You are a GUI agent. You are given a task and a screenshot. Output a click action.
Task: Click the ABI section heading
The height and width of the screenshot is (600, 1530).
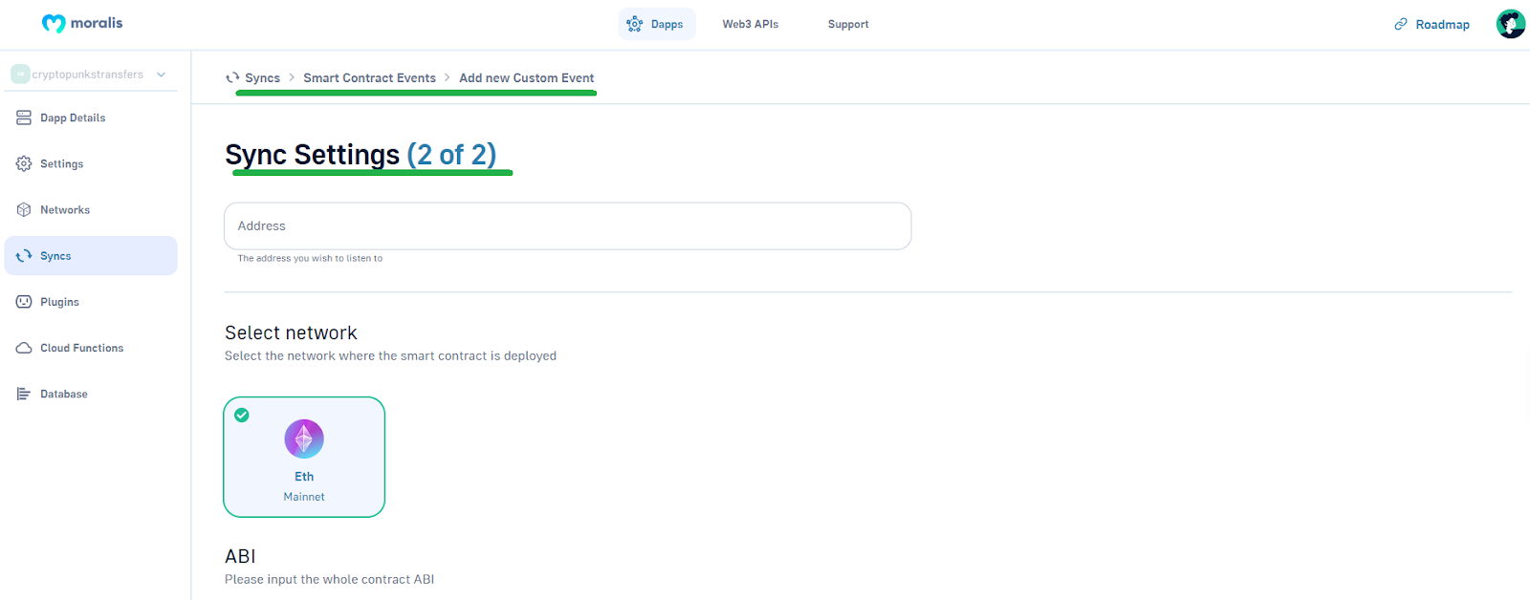(x=240, y=556)
